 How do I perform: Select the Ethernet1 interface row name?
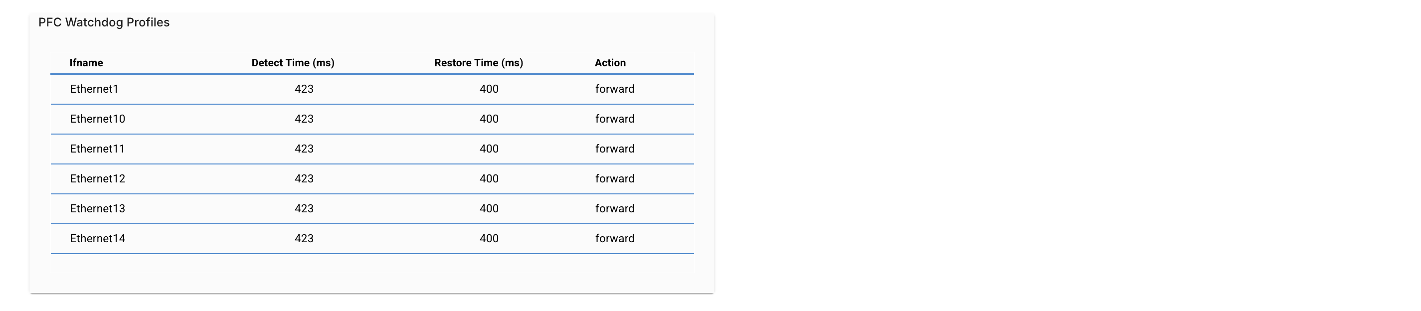point(94,89)
